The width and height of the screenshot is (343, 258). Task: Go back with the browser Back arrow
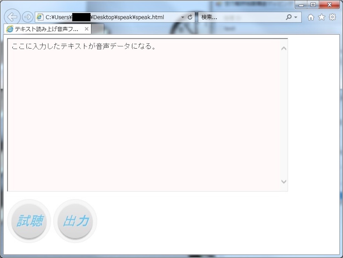pyautogui.click(x=12, y=17)
